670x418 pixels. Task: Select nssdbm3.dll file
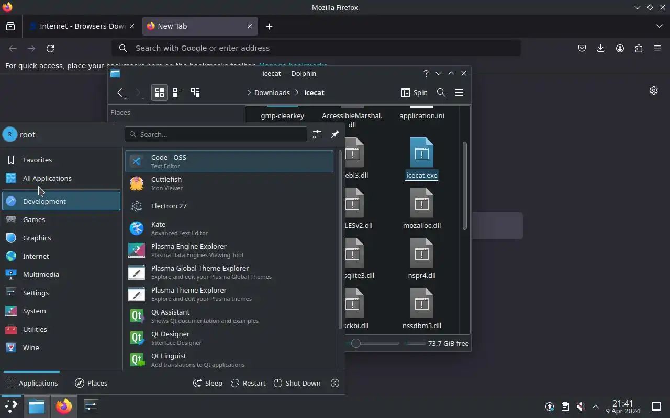pos(422,309)
